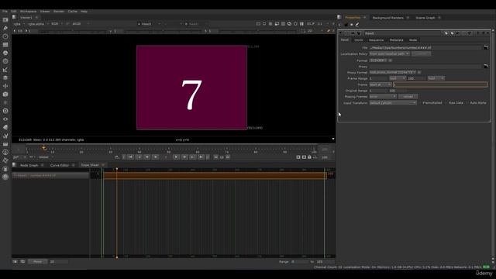Open the Background Renders tab
This screenshot has width=496, height=279.
point(387,18)
